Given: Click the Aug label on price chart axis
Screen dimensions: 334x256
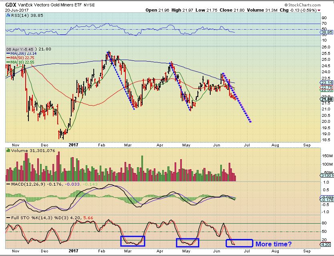Looking at the screenshot, I should click(275, 145).
